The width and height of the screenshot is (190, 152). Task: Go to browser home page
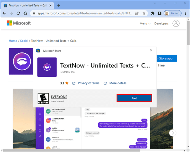point(25,13)
